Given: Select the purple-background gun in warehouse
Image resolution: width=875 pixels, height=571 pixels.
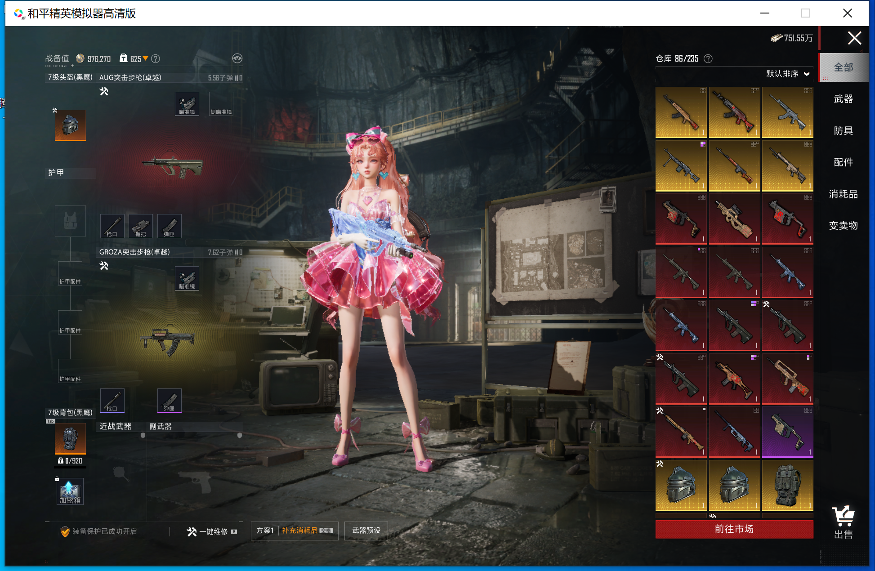Looking at the screenshot, I should (x=787, y=432).
